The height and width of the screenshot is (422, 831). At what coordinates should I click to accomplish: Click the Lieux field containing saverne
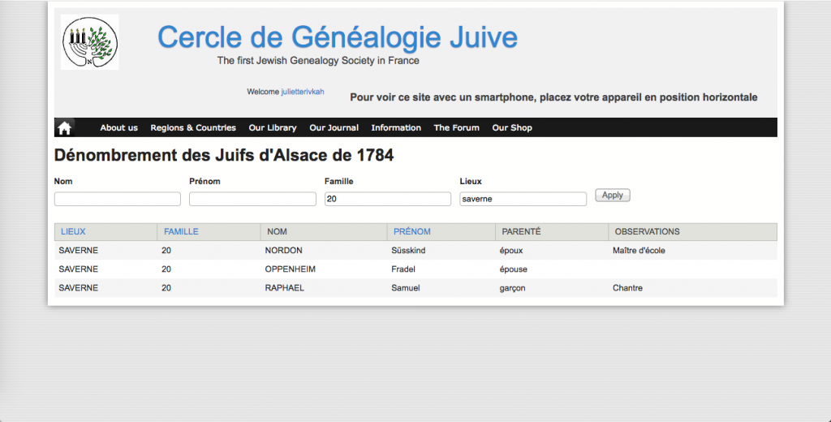[523, 199]
